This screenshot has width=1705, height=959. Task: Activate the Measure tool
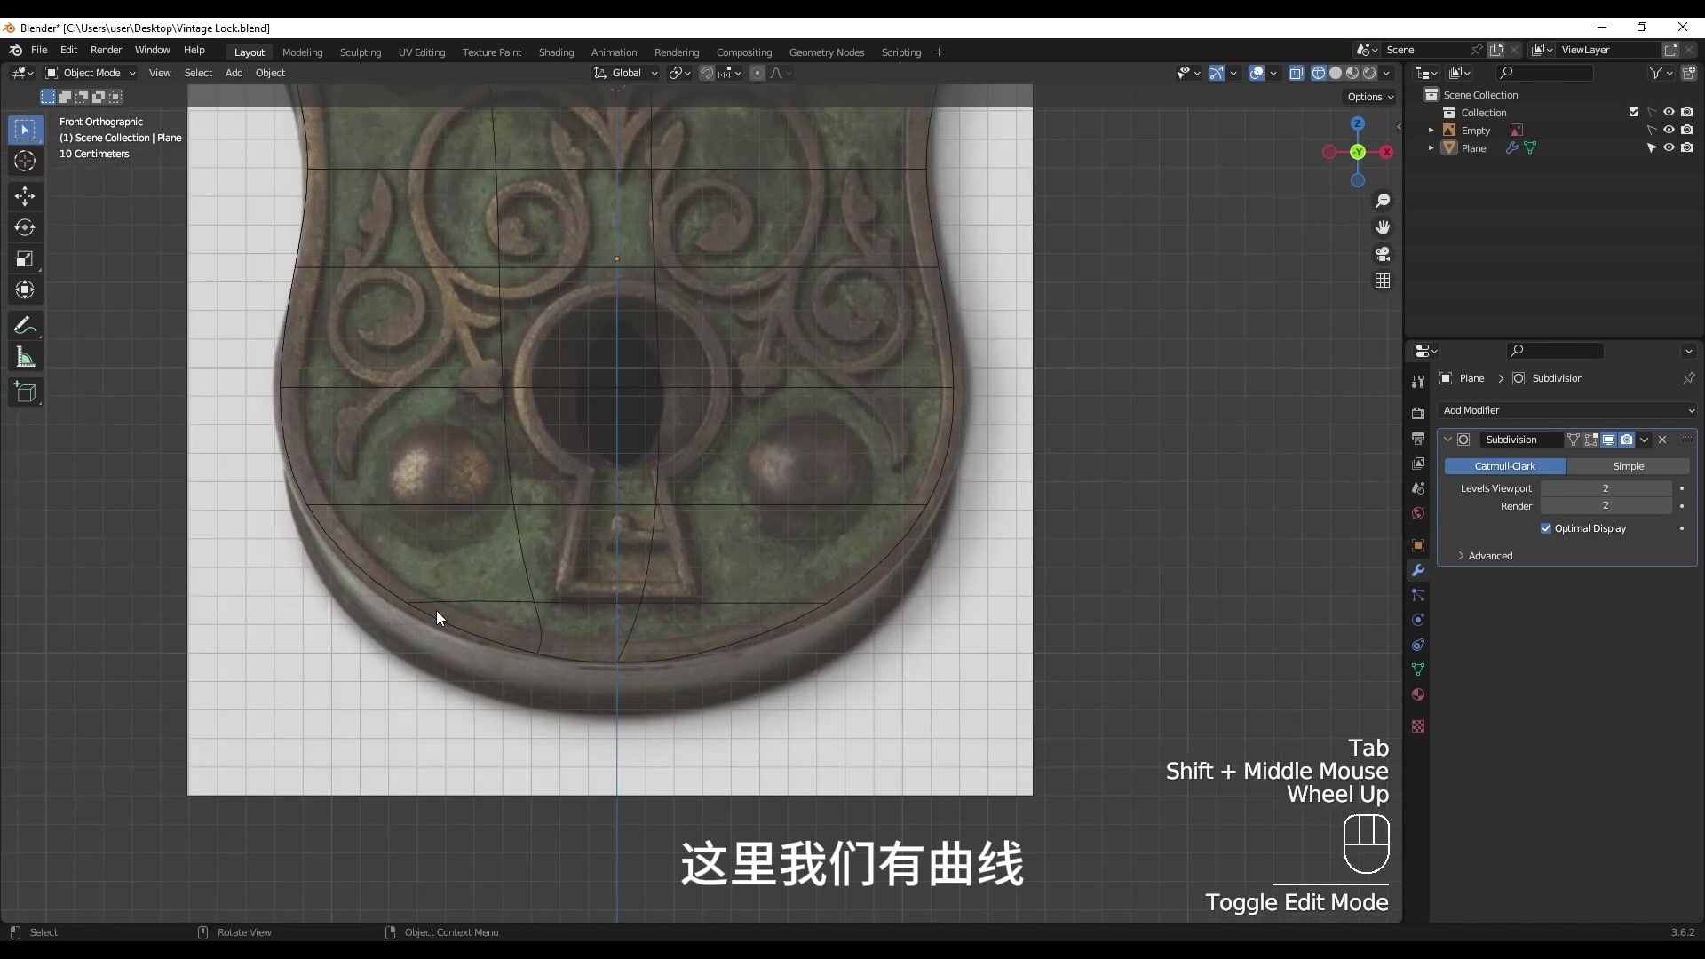[25, 356]
